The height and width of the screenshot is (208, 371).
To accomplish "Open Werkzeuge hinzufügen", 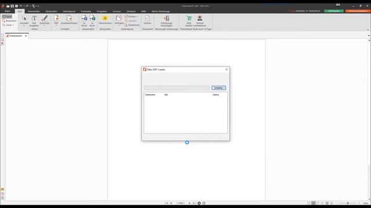I will [166, 21].
